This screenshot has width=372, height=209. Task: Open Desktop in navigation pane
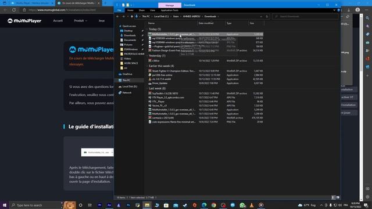pos(128,31)
